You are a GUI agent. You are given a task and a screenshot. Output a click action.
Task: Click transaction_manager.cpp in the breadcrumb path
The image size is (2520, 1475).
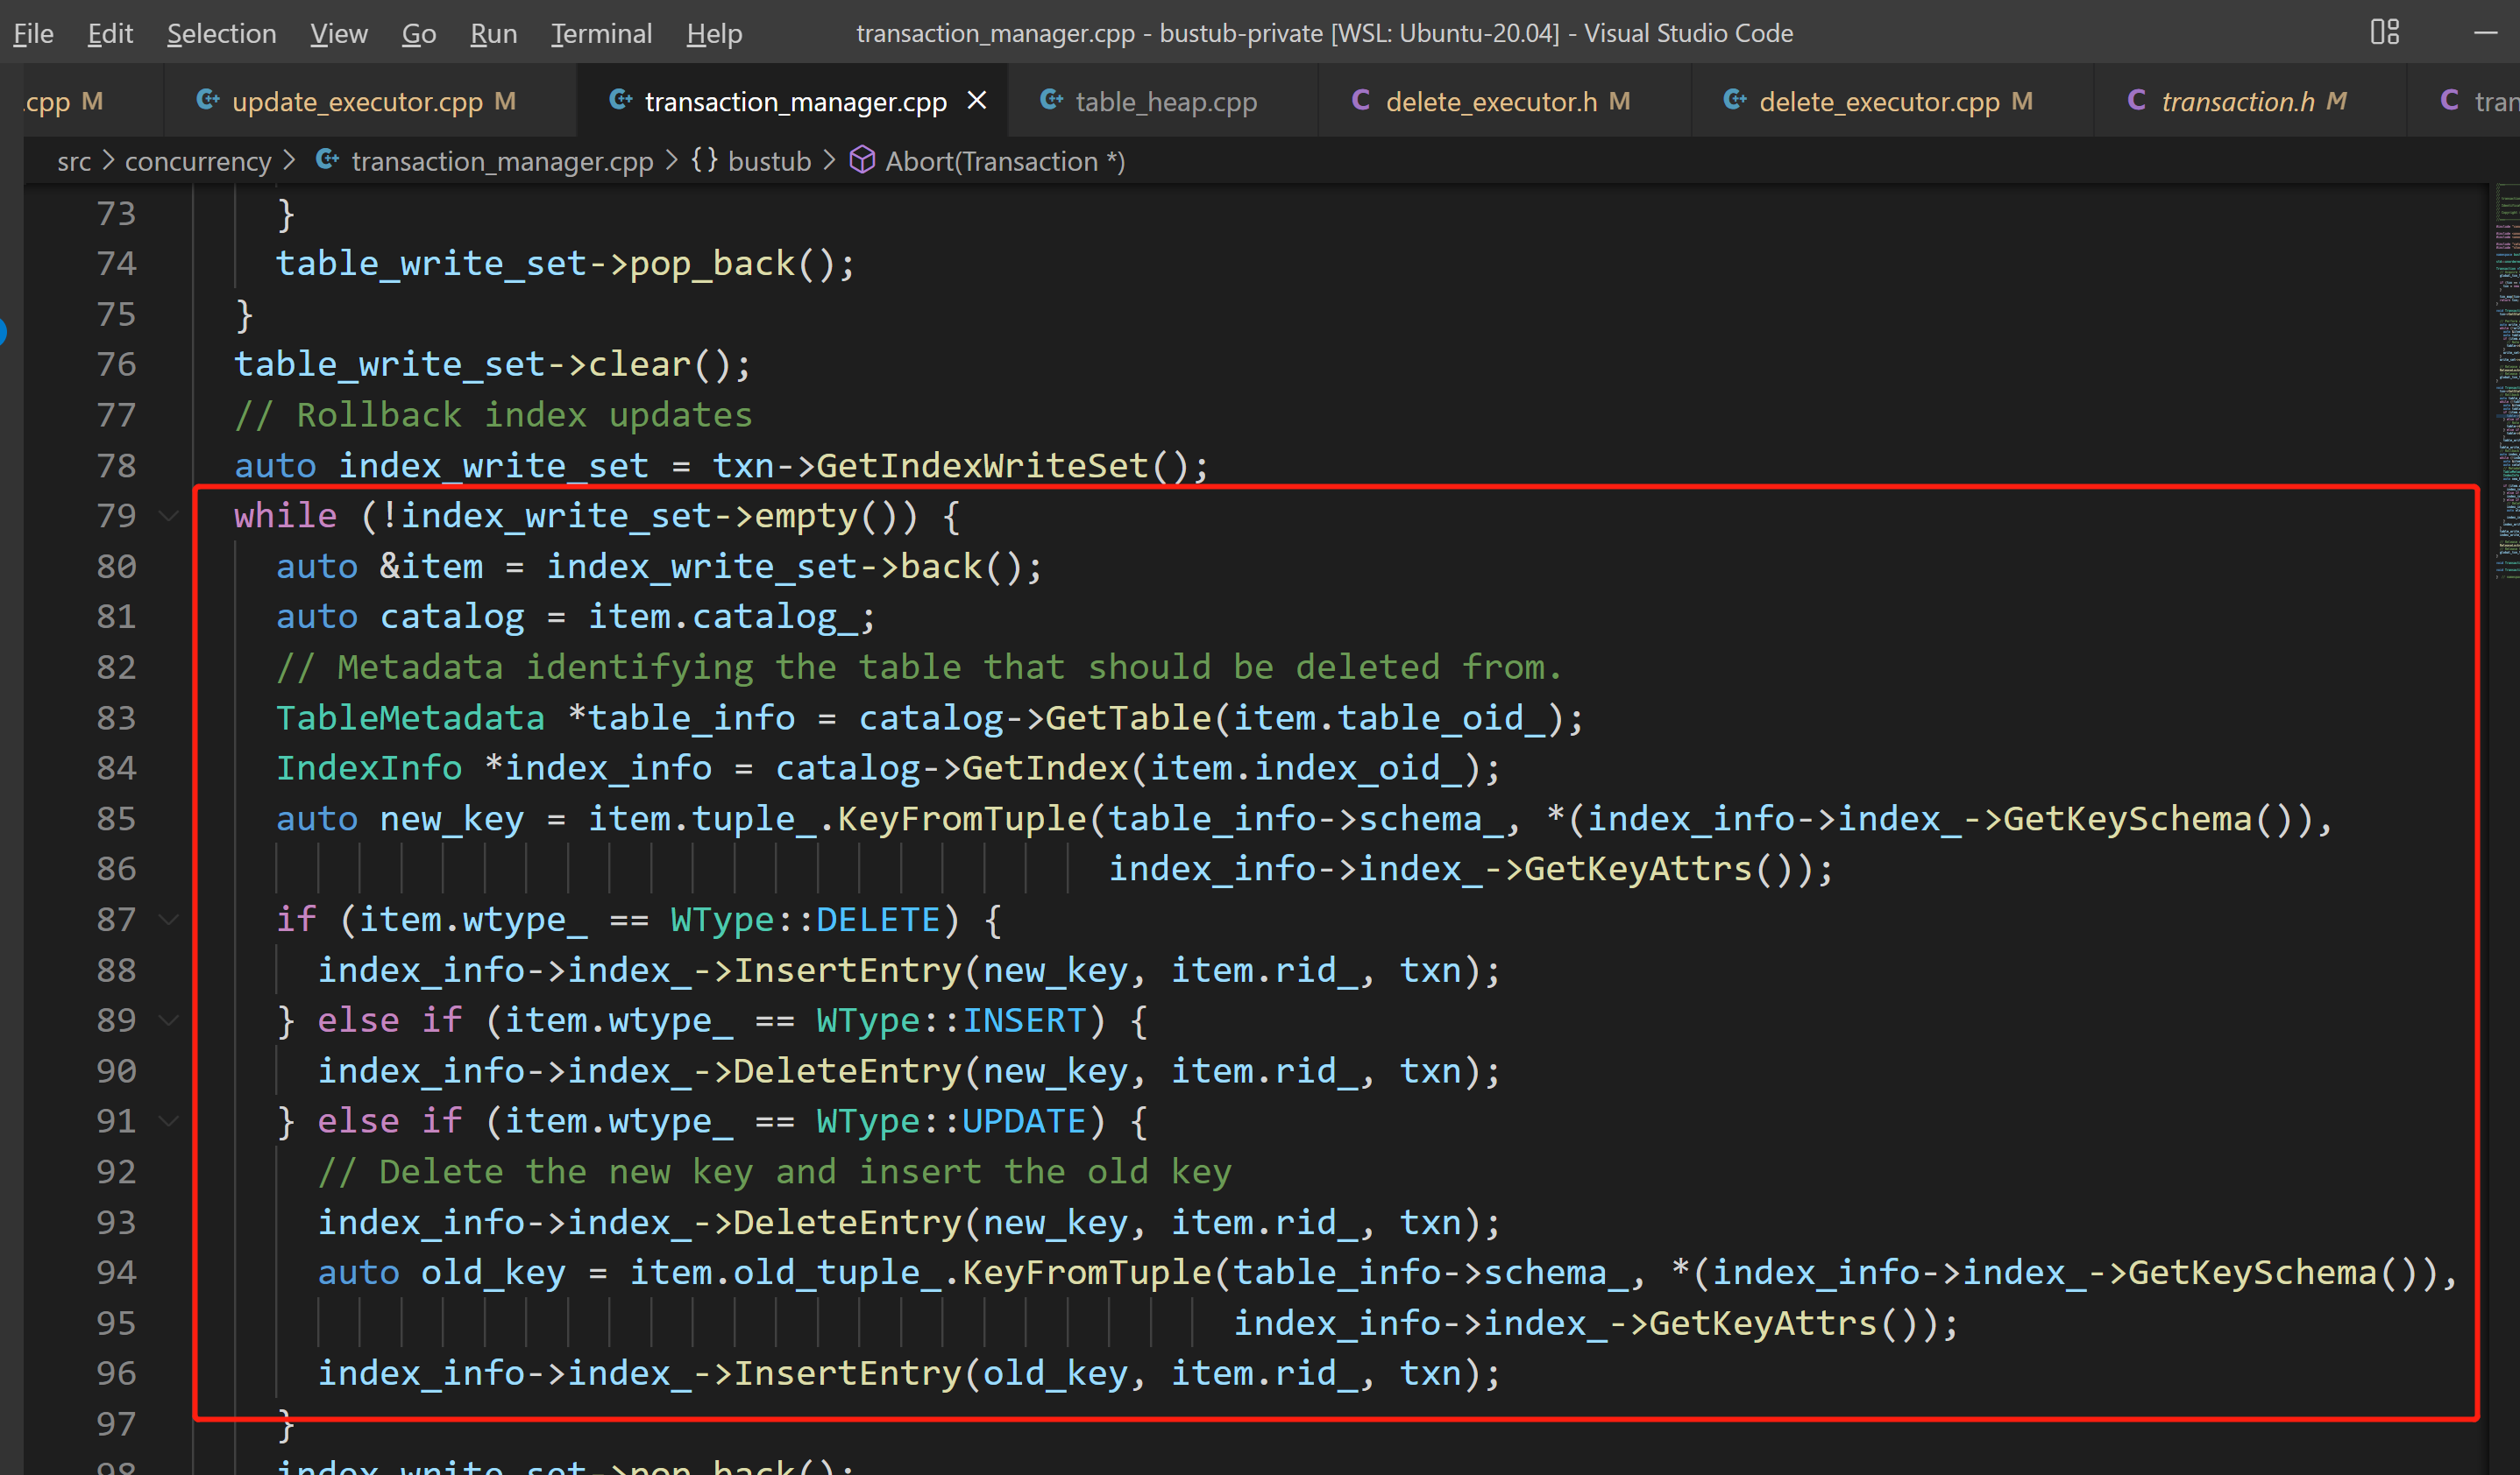(x=502, y=161)
